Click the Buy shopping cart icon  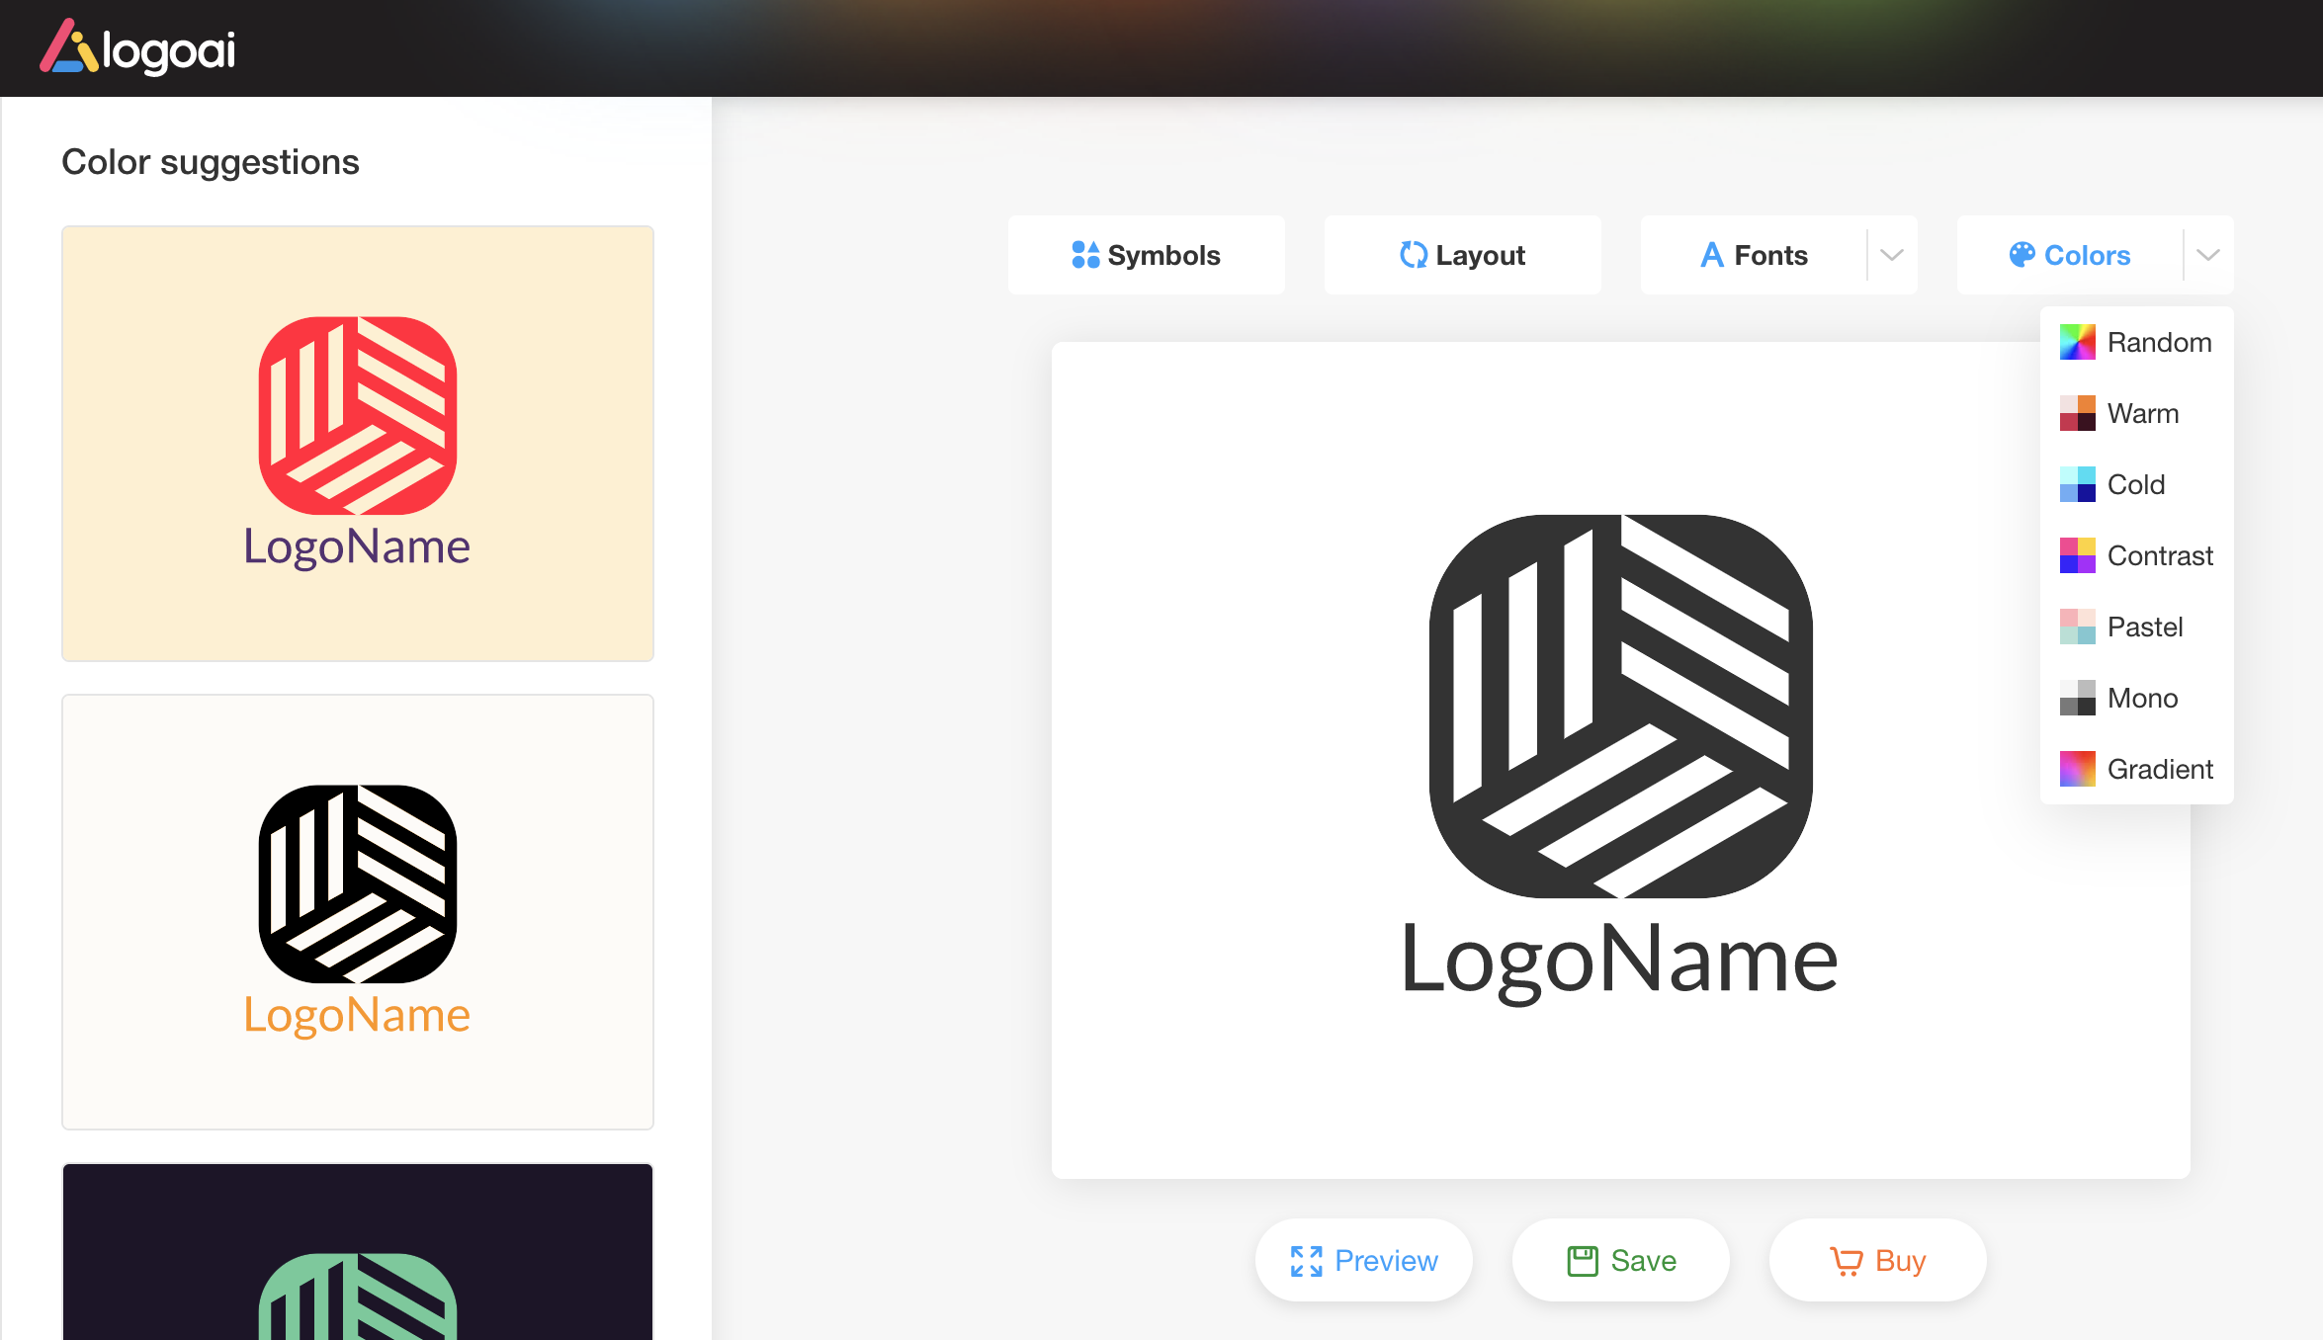[1847, 1260]
